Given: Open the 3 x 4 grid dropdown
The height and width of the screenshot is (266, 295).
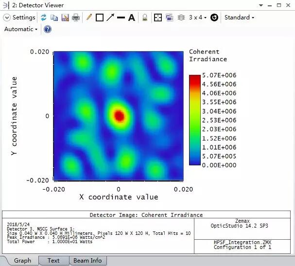Looking at the screenshot, I should click(198, 18).
